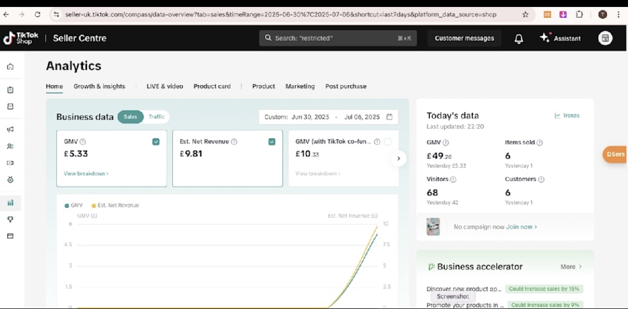
Task: Uncheck the GMV metric checkbox
Action: pos(156,142)
